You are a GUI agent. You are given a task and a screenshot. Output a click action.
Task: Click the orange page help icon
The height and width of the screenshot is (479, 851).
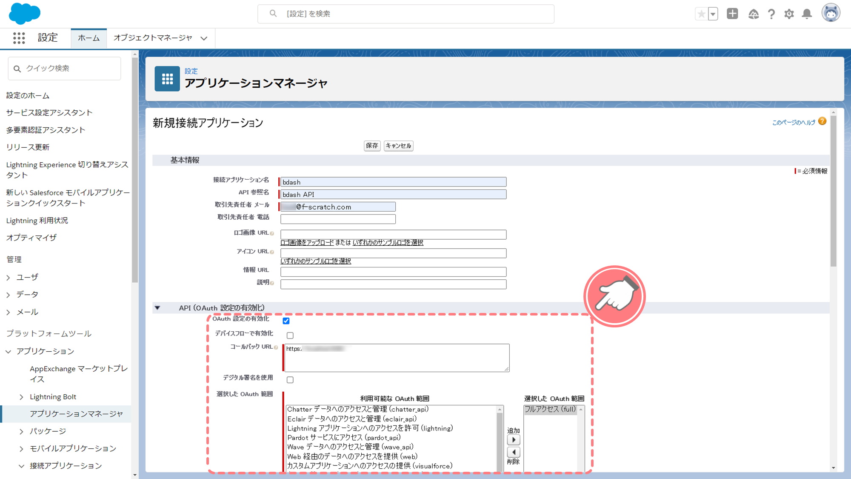(822, 121)
